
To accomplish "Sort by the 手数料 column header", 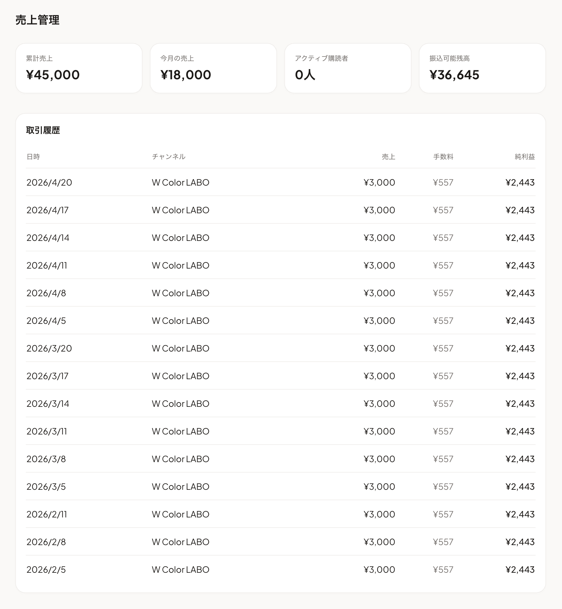I will tap(443, 157).
